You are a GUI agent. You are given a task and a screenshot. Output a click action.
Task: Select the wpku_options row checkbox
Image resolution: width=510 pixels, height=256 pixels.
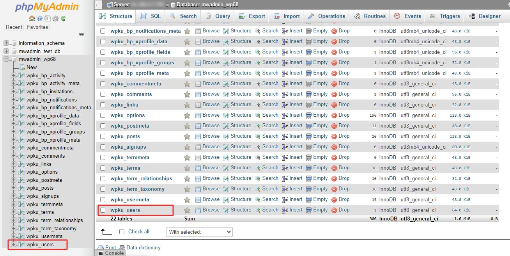(x=103, y=115)
